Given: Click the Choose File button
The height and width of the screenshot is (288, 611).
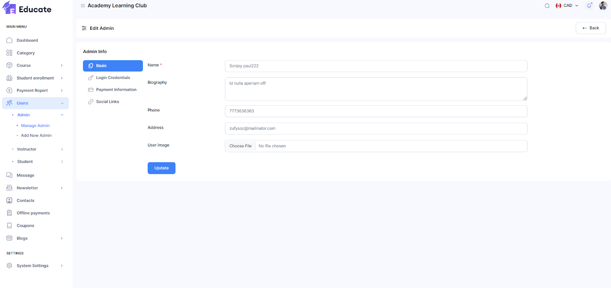Looking at the screenshot, I should click(240, 146).
